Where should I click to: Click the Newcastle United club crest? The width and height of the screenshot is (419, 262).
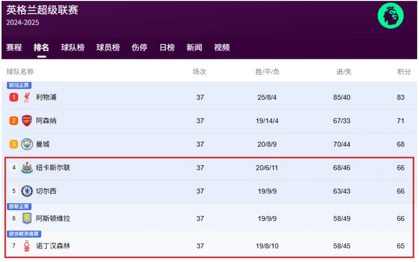click(x=27, y=168)
